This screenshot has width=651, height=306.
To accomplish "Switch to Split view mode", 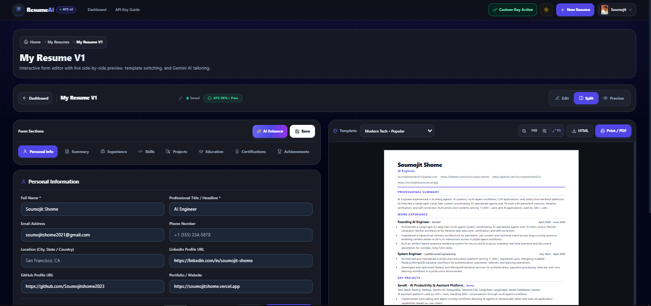I will point(586,98).
